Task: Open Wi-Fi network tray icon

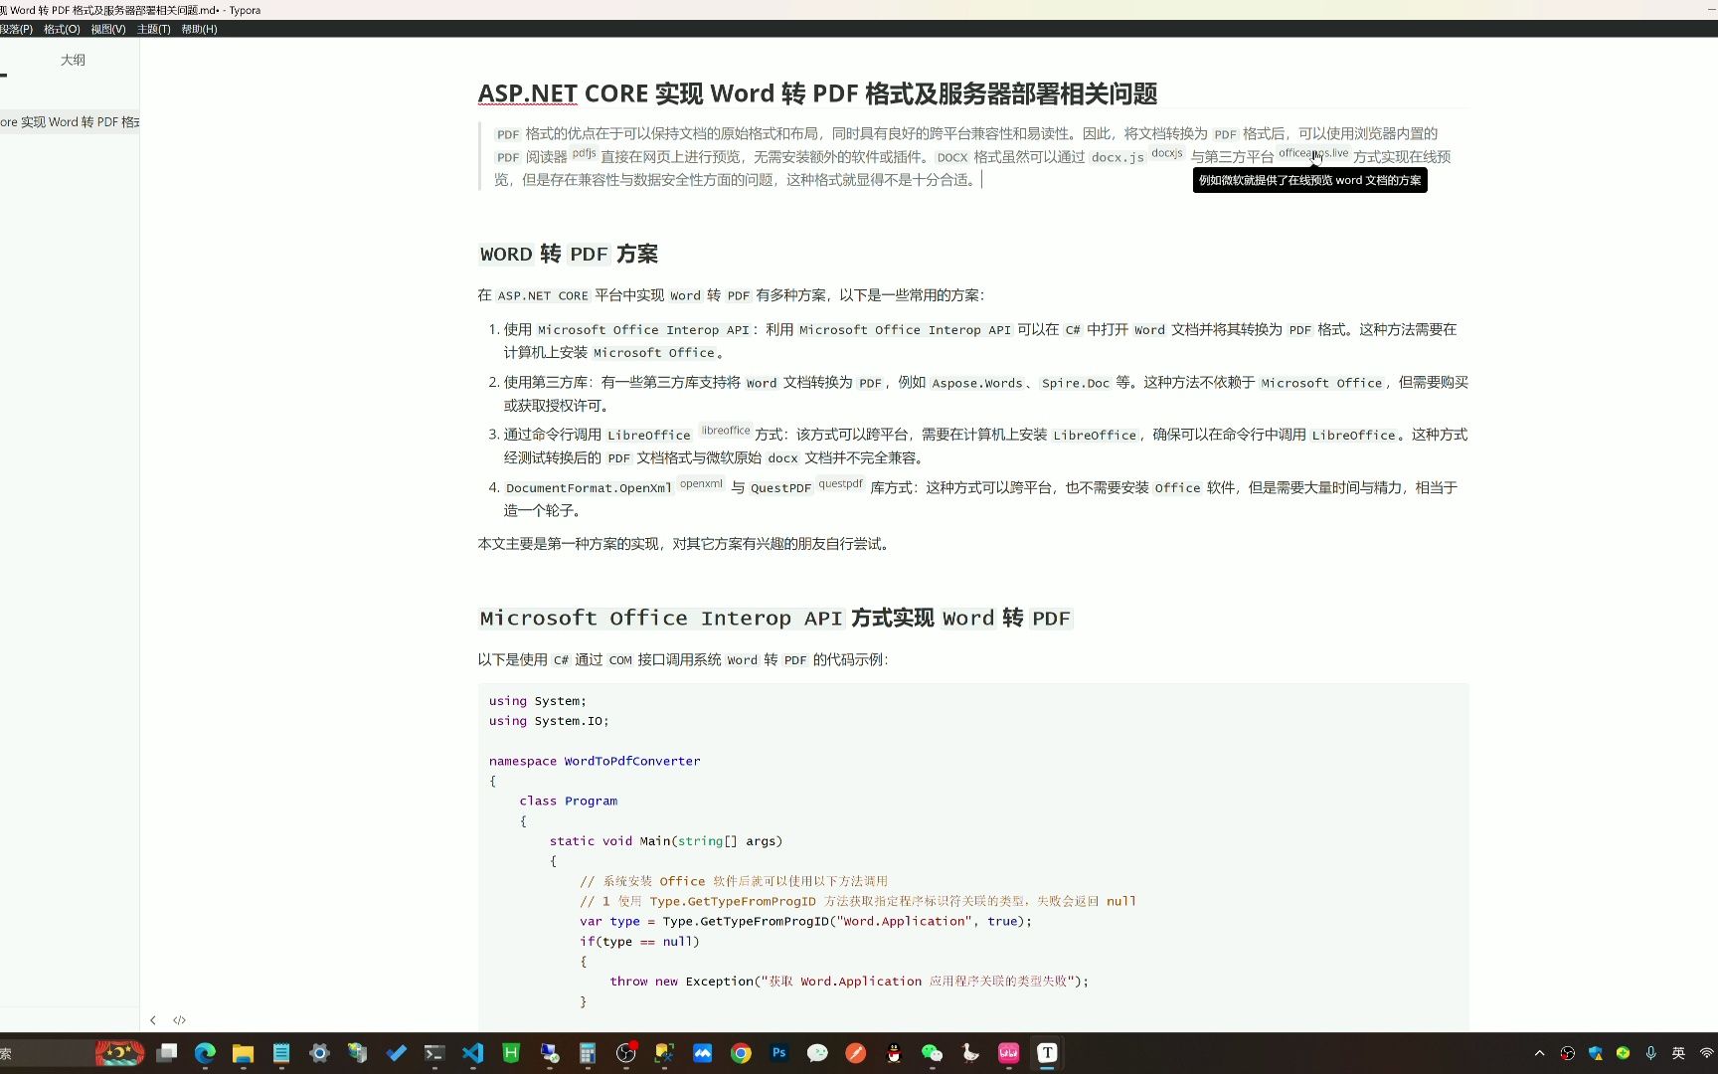Action: (x=1707, y=1053)
